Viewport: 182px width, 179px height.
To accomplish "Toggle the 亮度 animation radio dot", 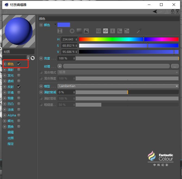I will [x=41, y=58].
